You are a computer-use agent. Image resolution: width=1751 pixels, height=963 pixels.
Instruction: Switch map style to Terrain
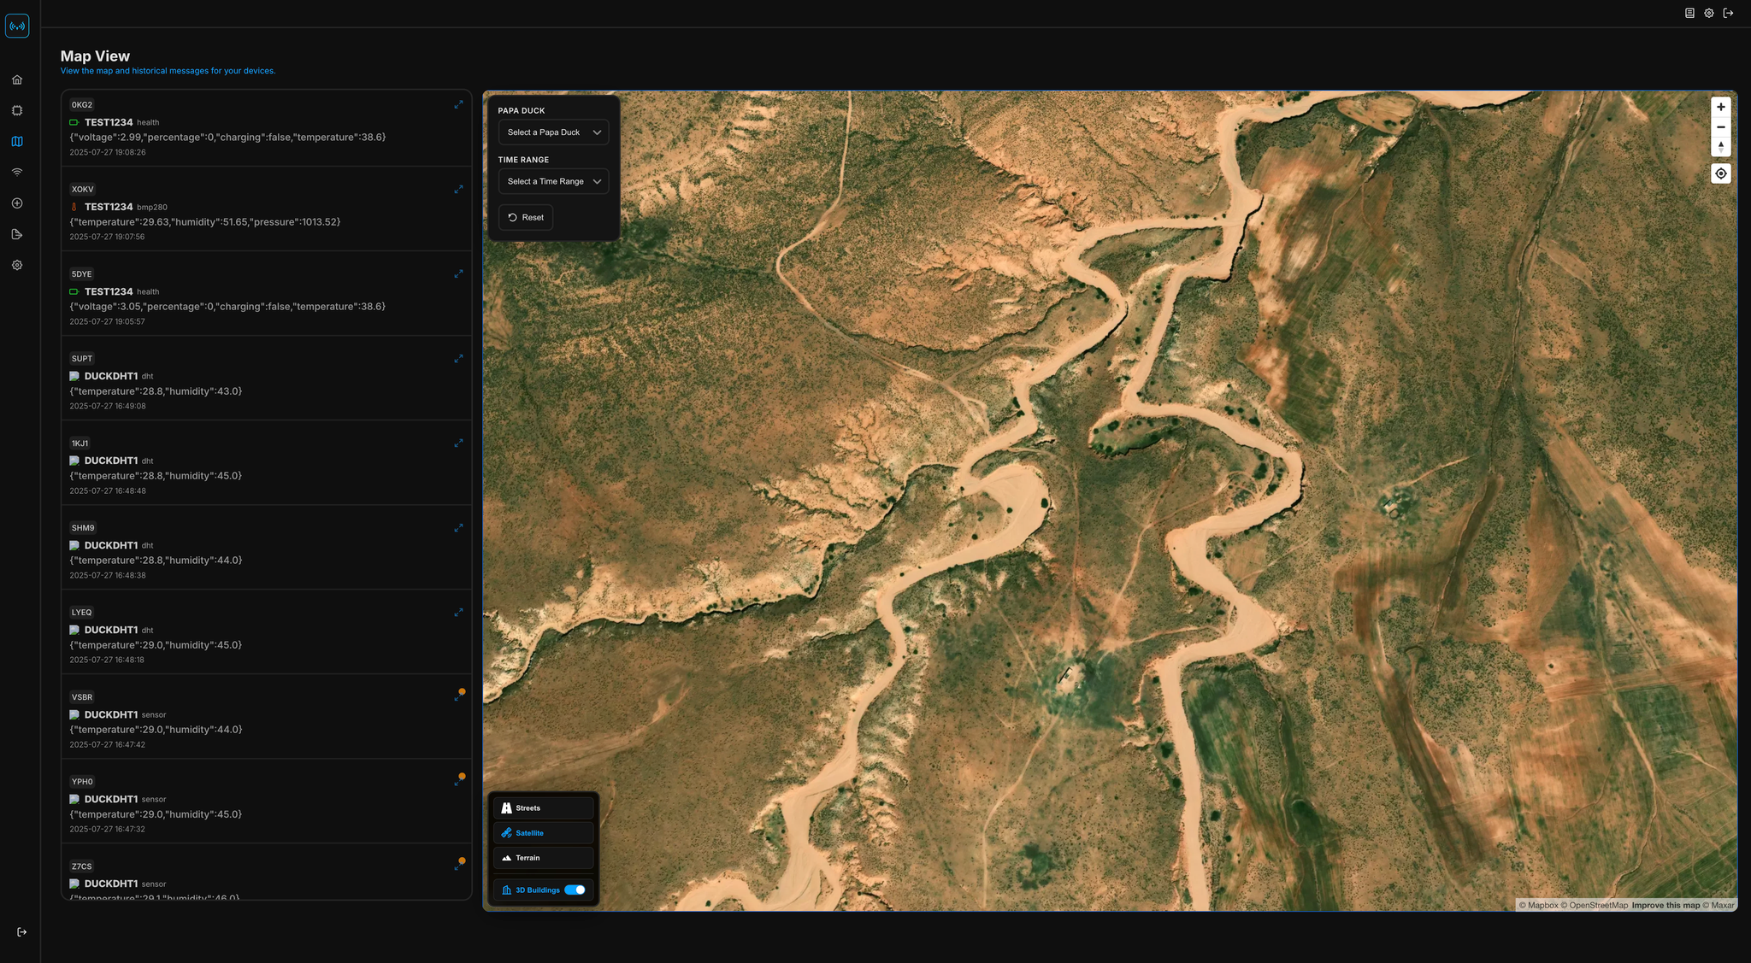[543, 857]
